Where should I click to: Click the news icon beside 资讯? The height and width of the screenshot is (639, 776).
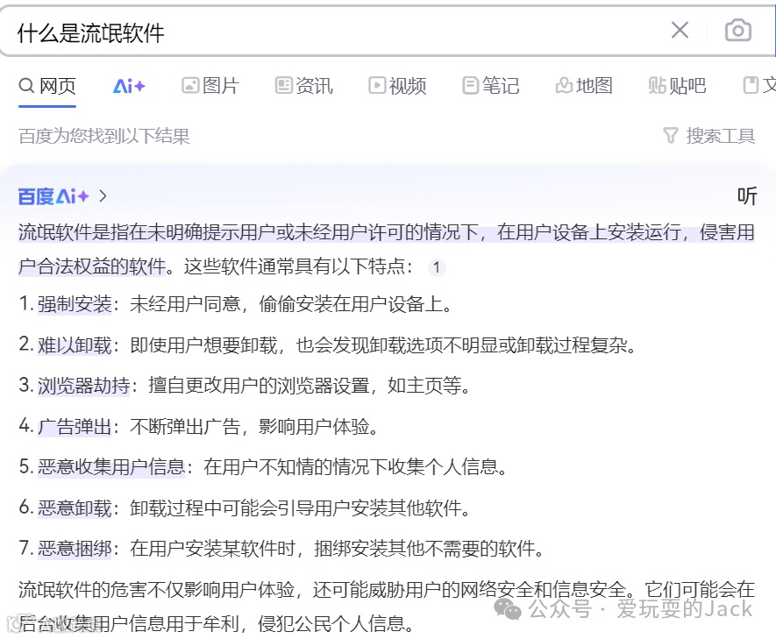[283, 86]
